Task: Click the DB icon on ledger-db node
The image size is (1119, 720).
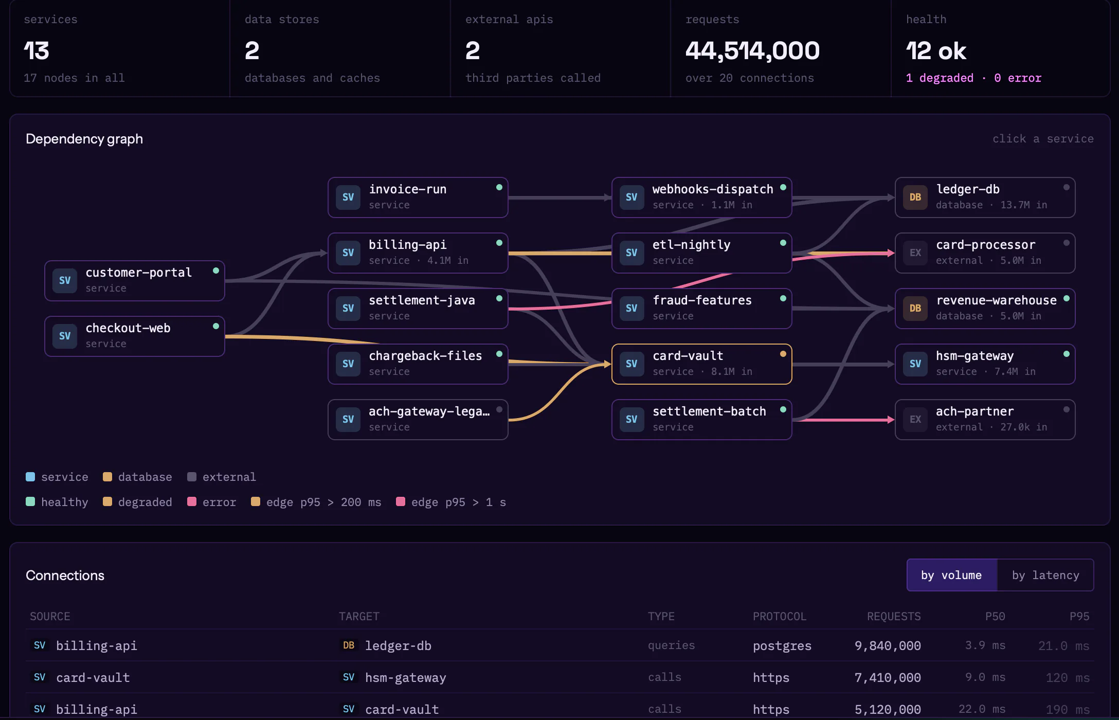Action: (x=915, y=197)
